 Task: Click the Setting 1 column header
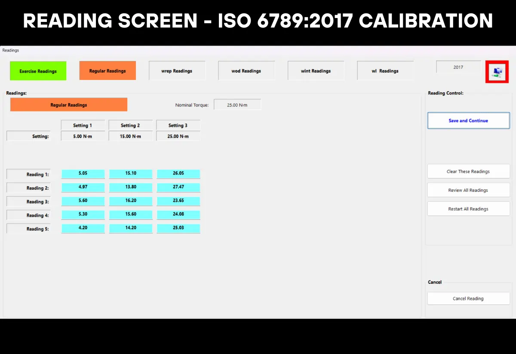pyautogui.click(x=83, y=125)
